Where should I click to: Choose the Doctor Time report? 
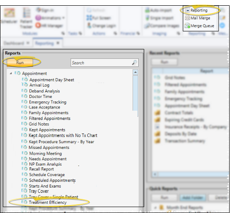40,97
